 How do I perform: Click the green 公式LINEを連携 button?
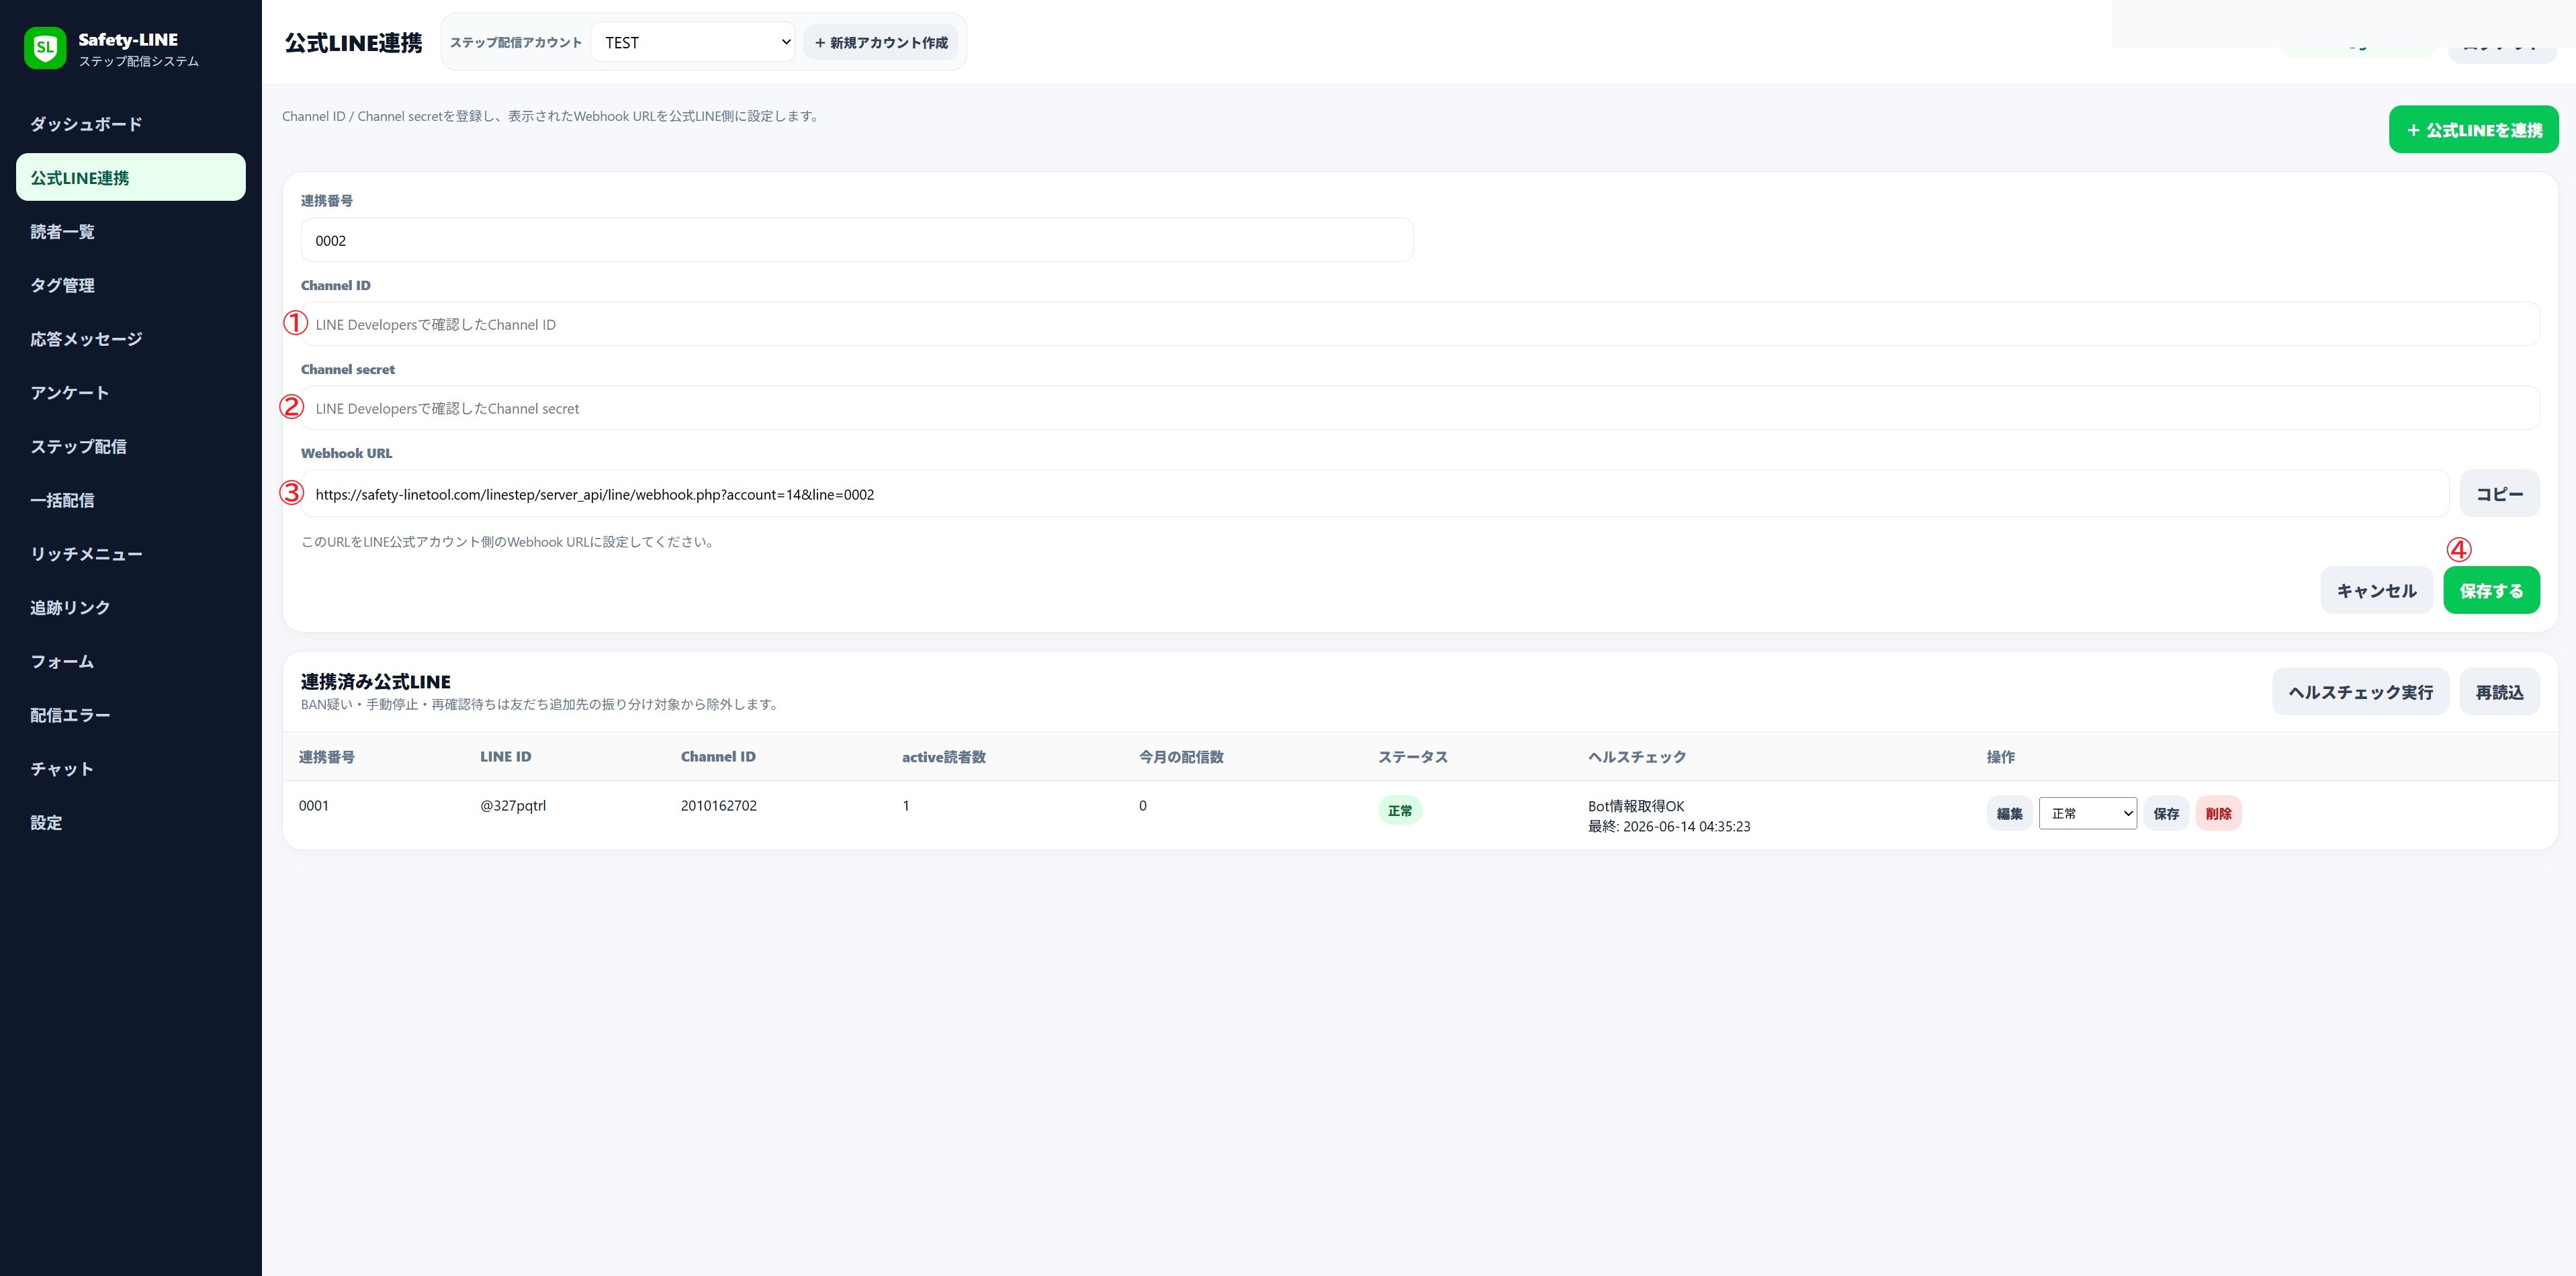[x=2473, y=130]
